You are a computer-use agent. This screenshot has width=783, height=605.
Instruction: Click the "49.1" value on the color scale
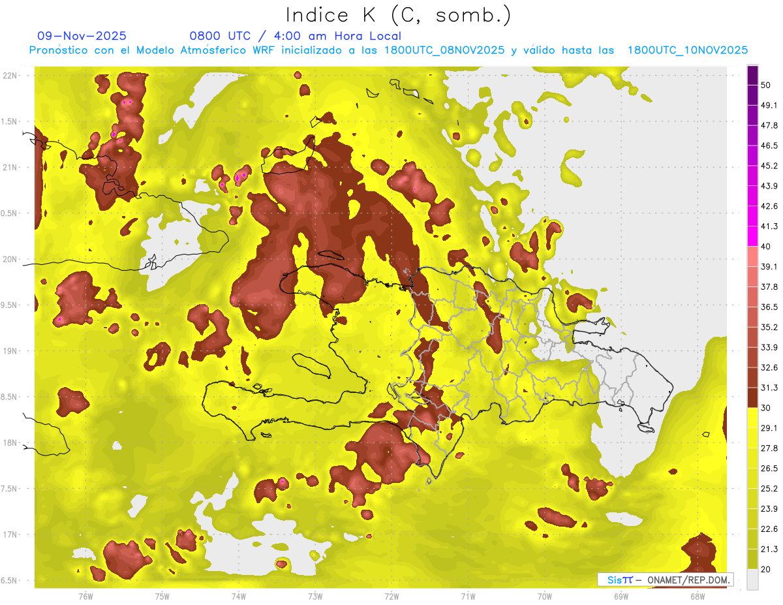tap(769, 105)
